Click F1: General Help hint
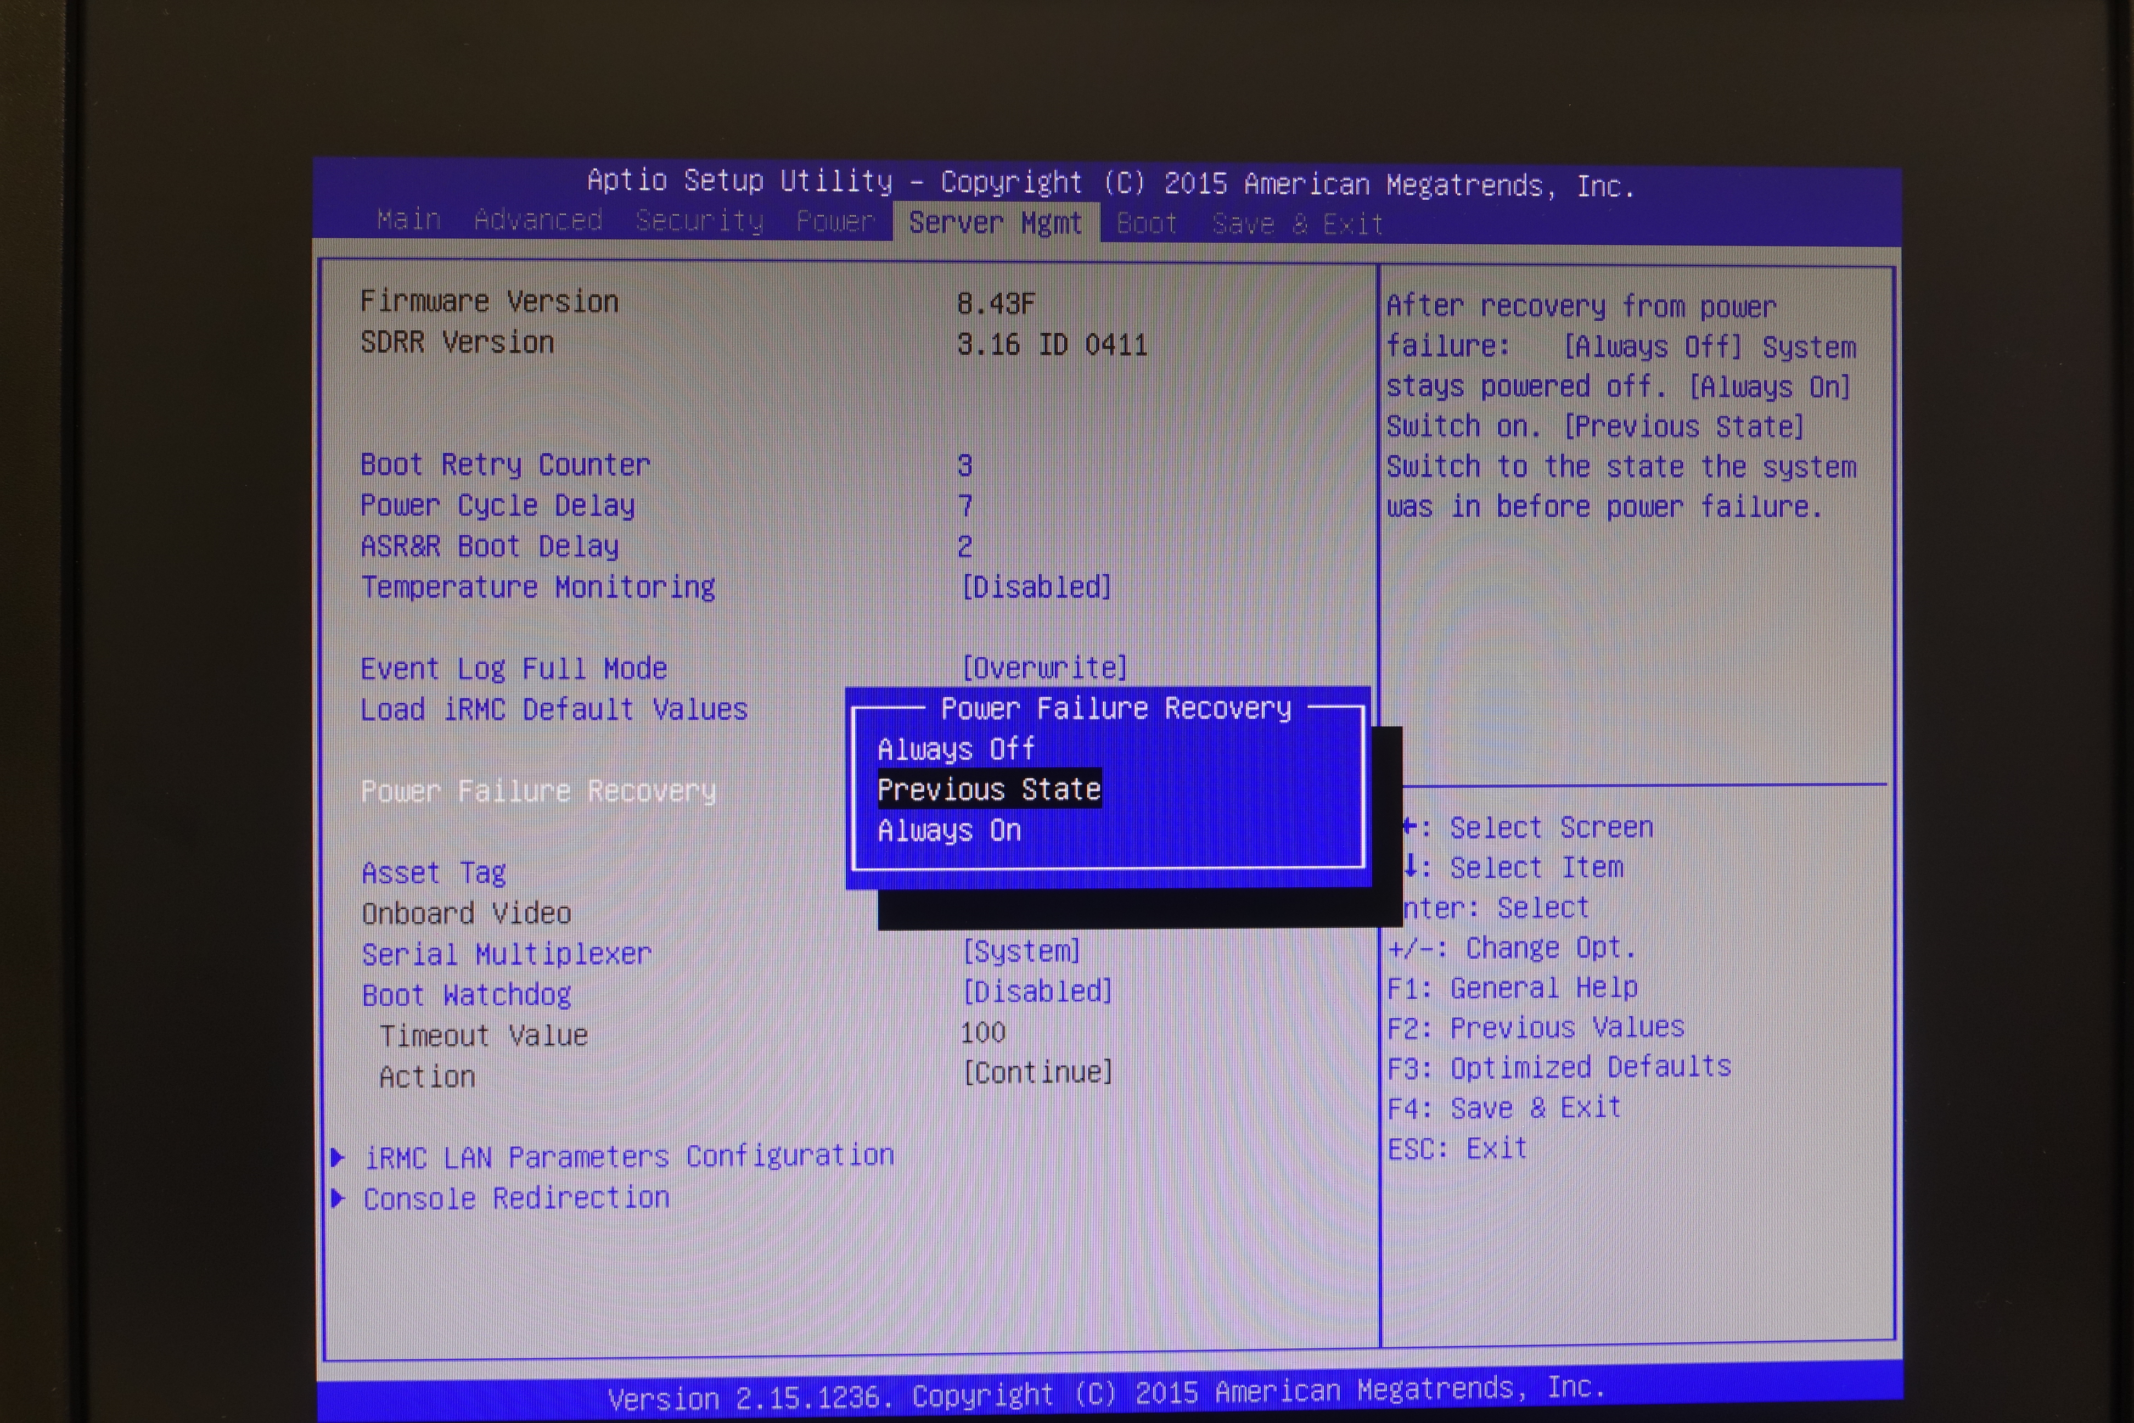This screenshot has width=2134, height=1423. tap(1513, 988)
